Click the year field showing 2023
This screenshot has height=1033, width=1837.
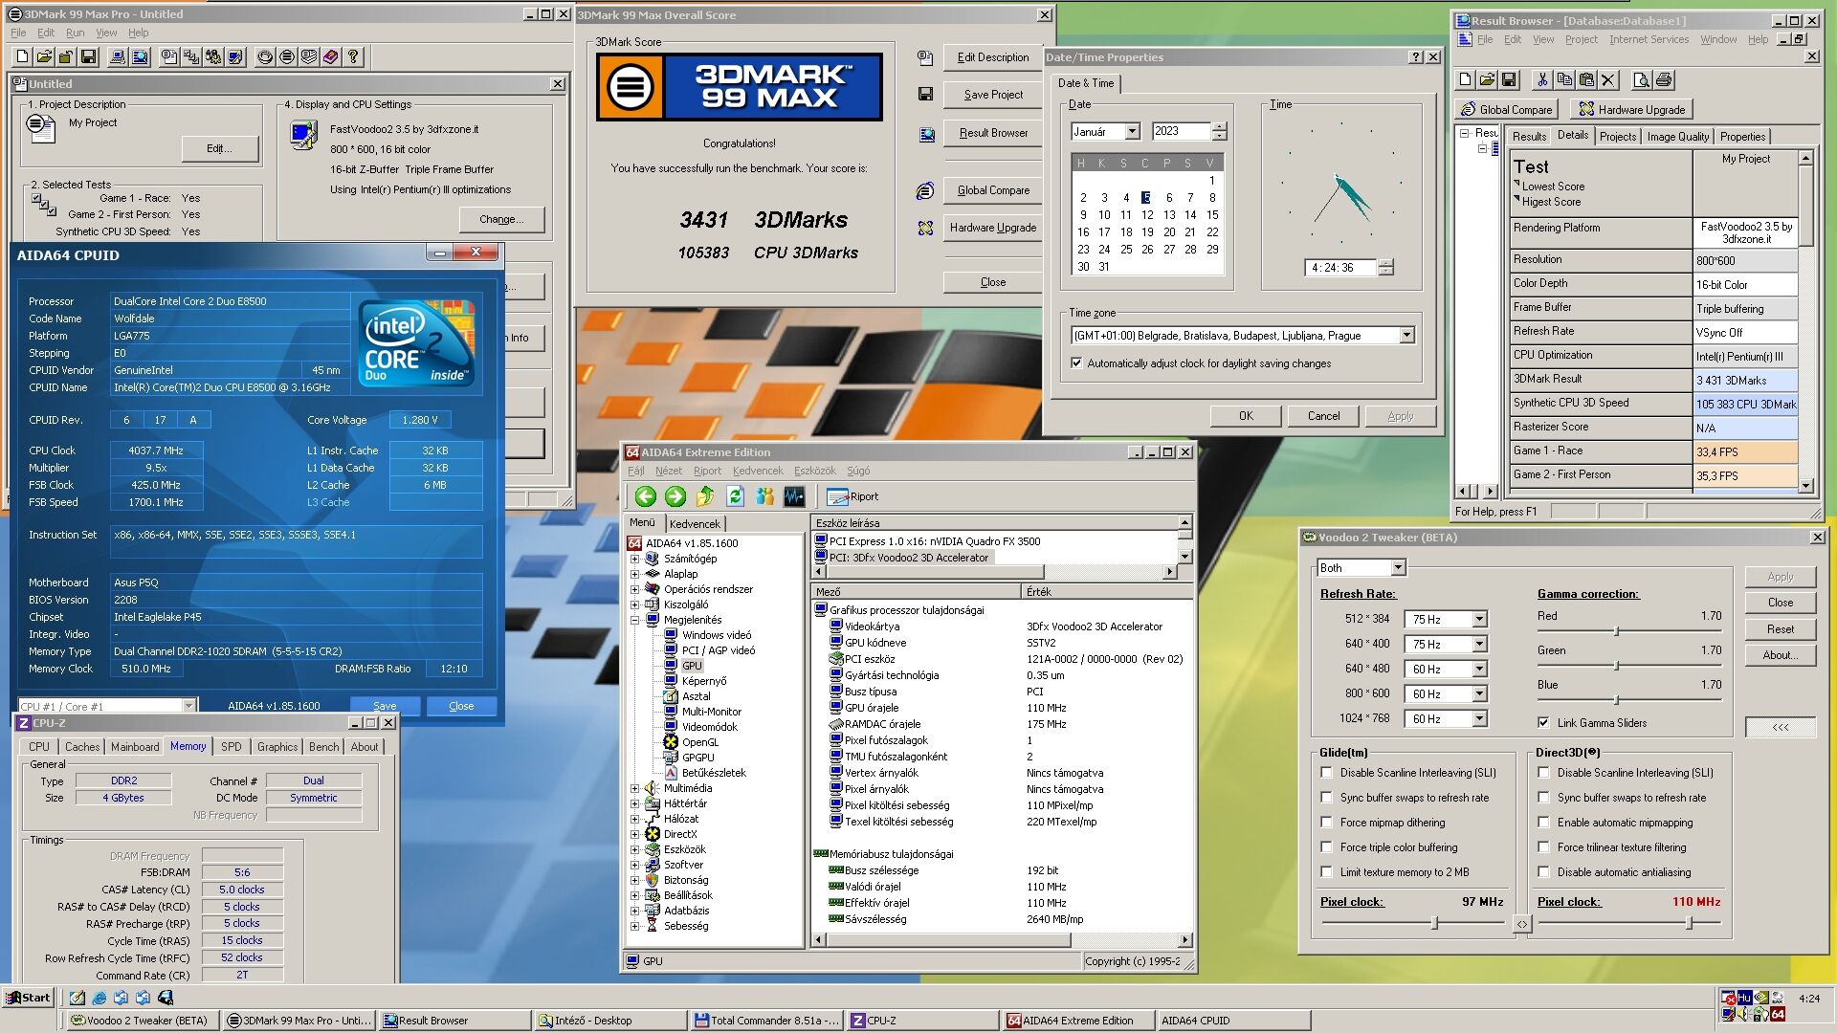pyautogui.click(x=1182, y=132)
